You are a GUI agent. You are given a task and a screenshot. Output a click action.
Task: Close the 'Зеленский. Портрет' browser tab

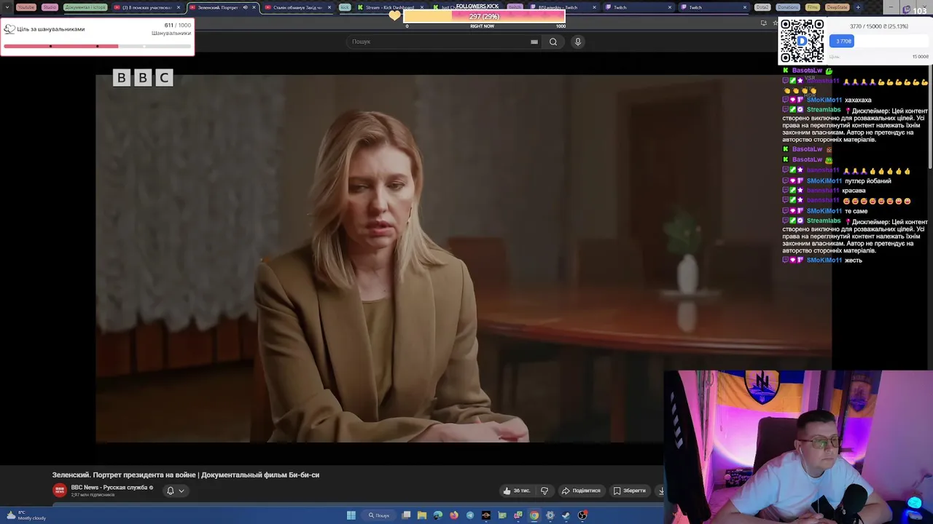254,7
